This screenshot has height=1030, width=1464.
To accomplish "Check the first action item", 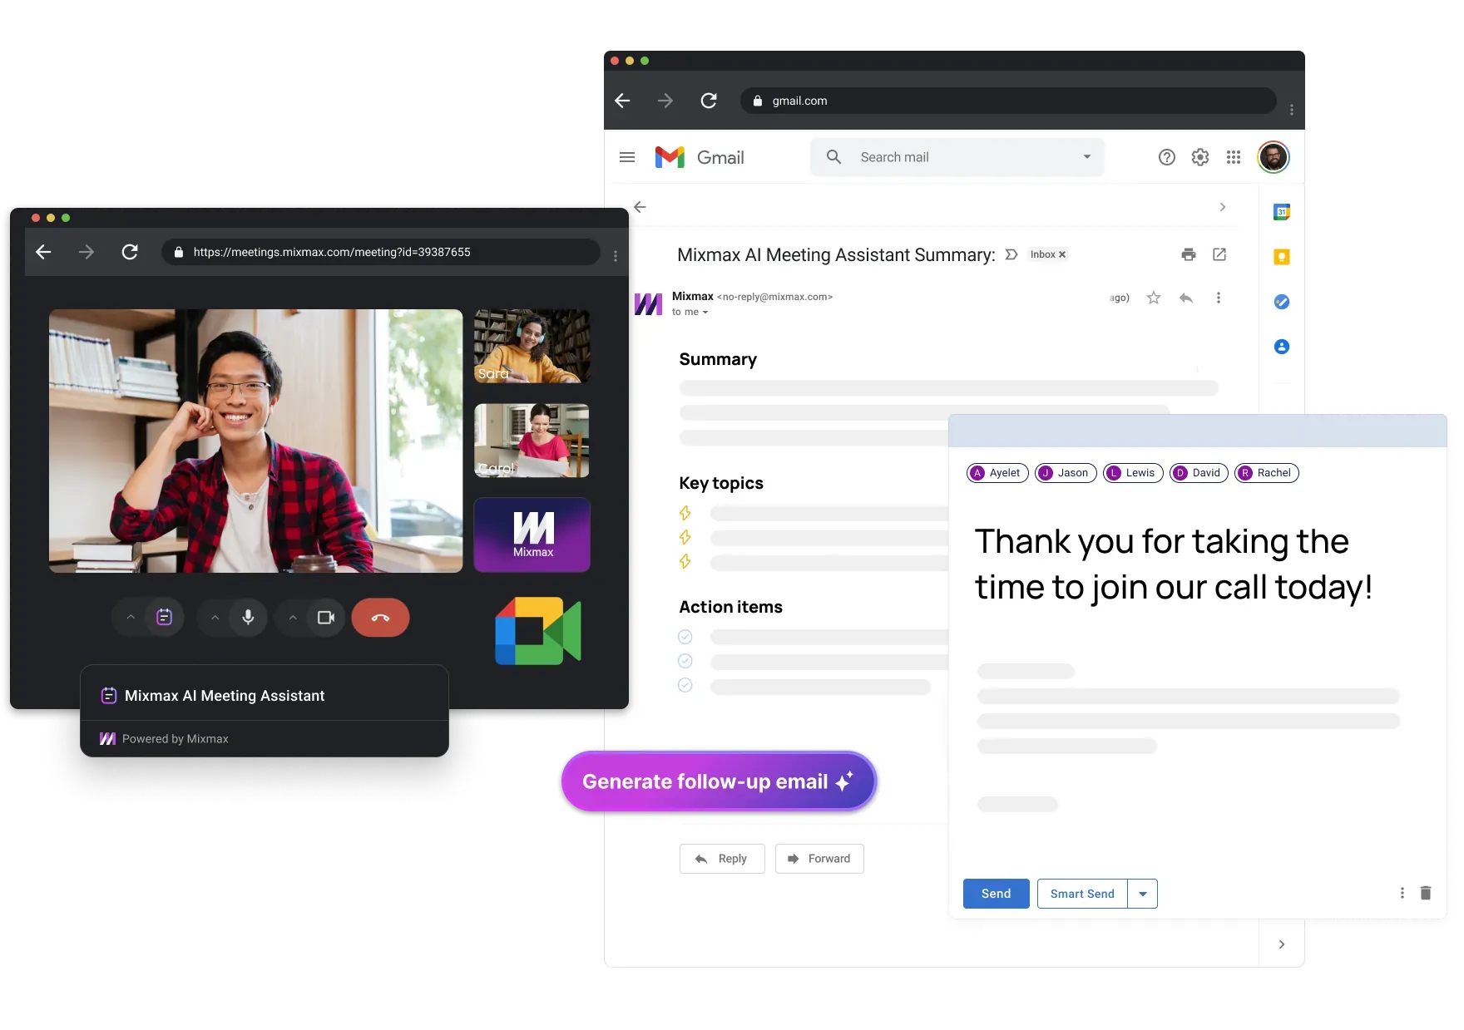I will point(685,637).
